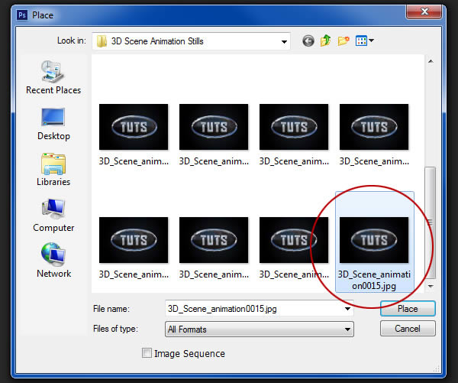Open Computer in the sidebar
Viewport: 458px width, 383px height.
coord(53,216)
